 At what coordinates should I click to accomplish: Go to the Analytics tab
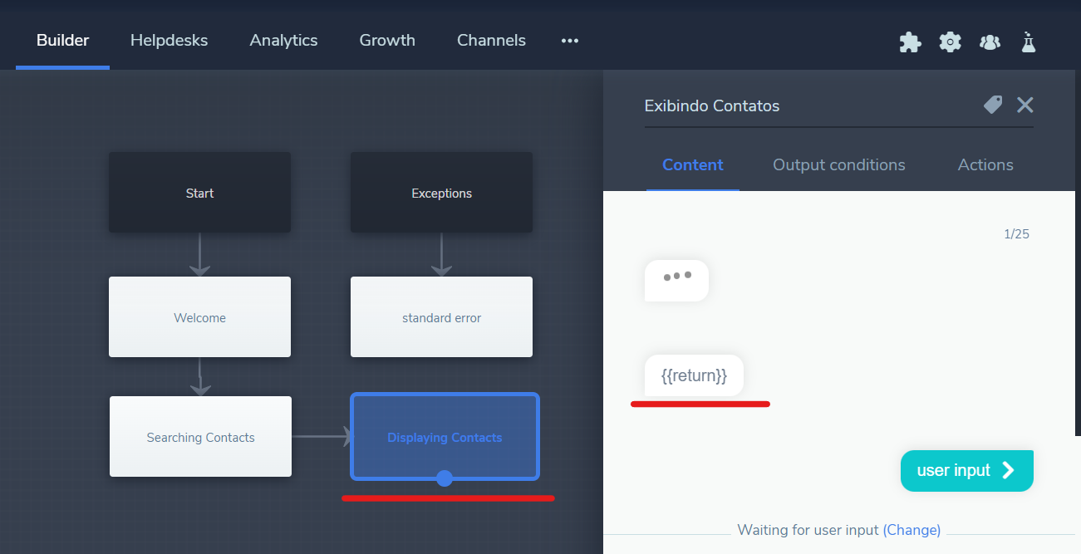(x=283, y=40)
